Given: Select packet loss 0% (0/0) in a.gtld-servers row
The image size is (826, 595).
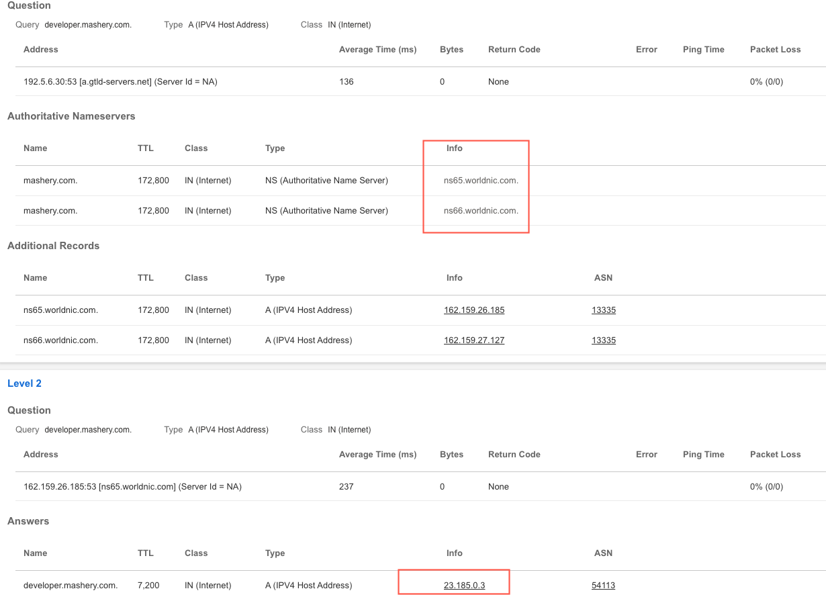Looking at the screenshot, I should (x=767, y=82).
